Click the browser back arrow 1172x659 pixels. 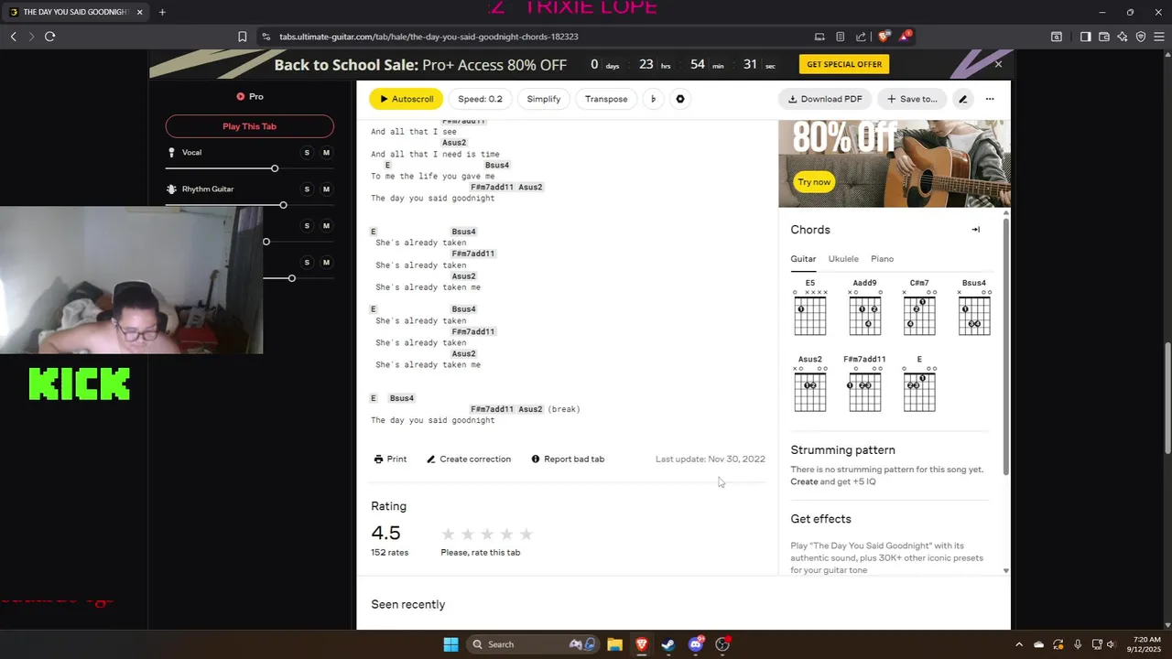(x=14, y=37)
